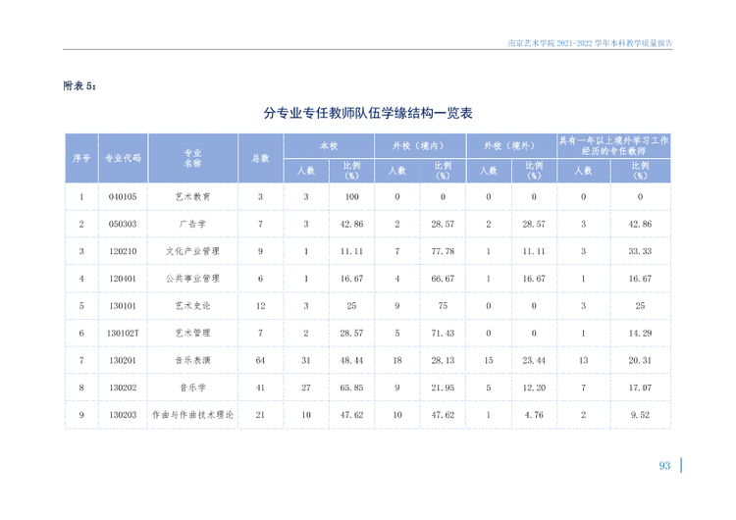Click major code 040105
Viewport: 736px width, 520px height.
tap(123, 196)
